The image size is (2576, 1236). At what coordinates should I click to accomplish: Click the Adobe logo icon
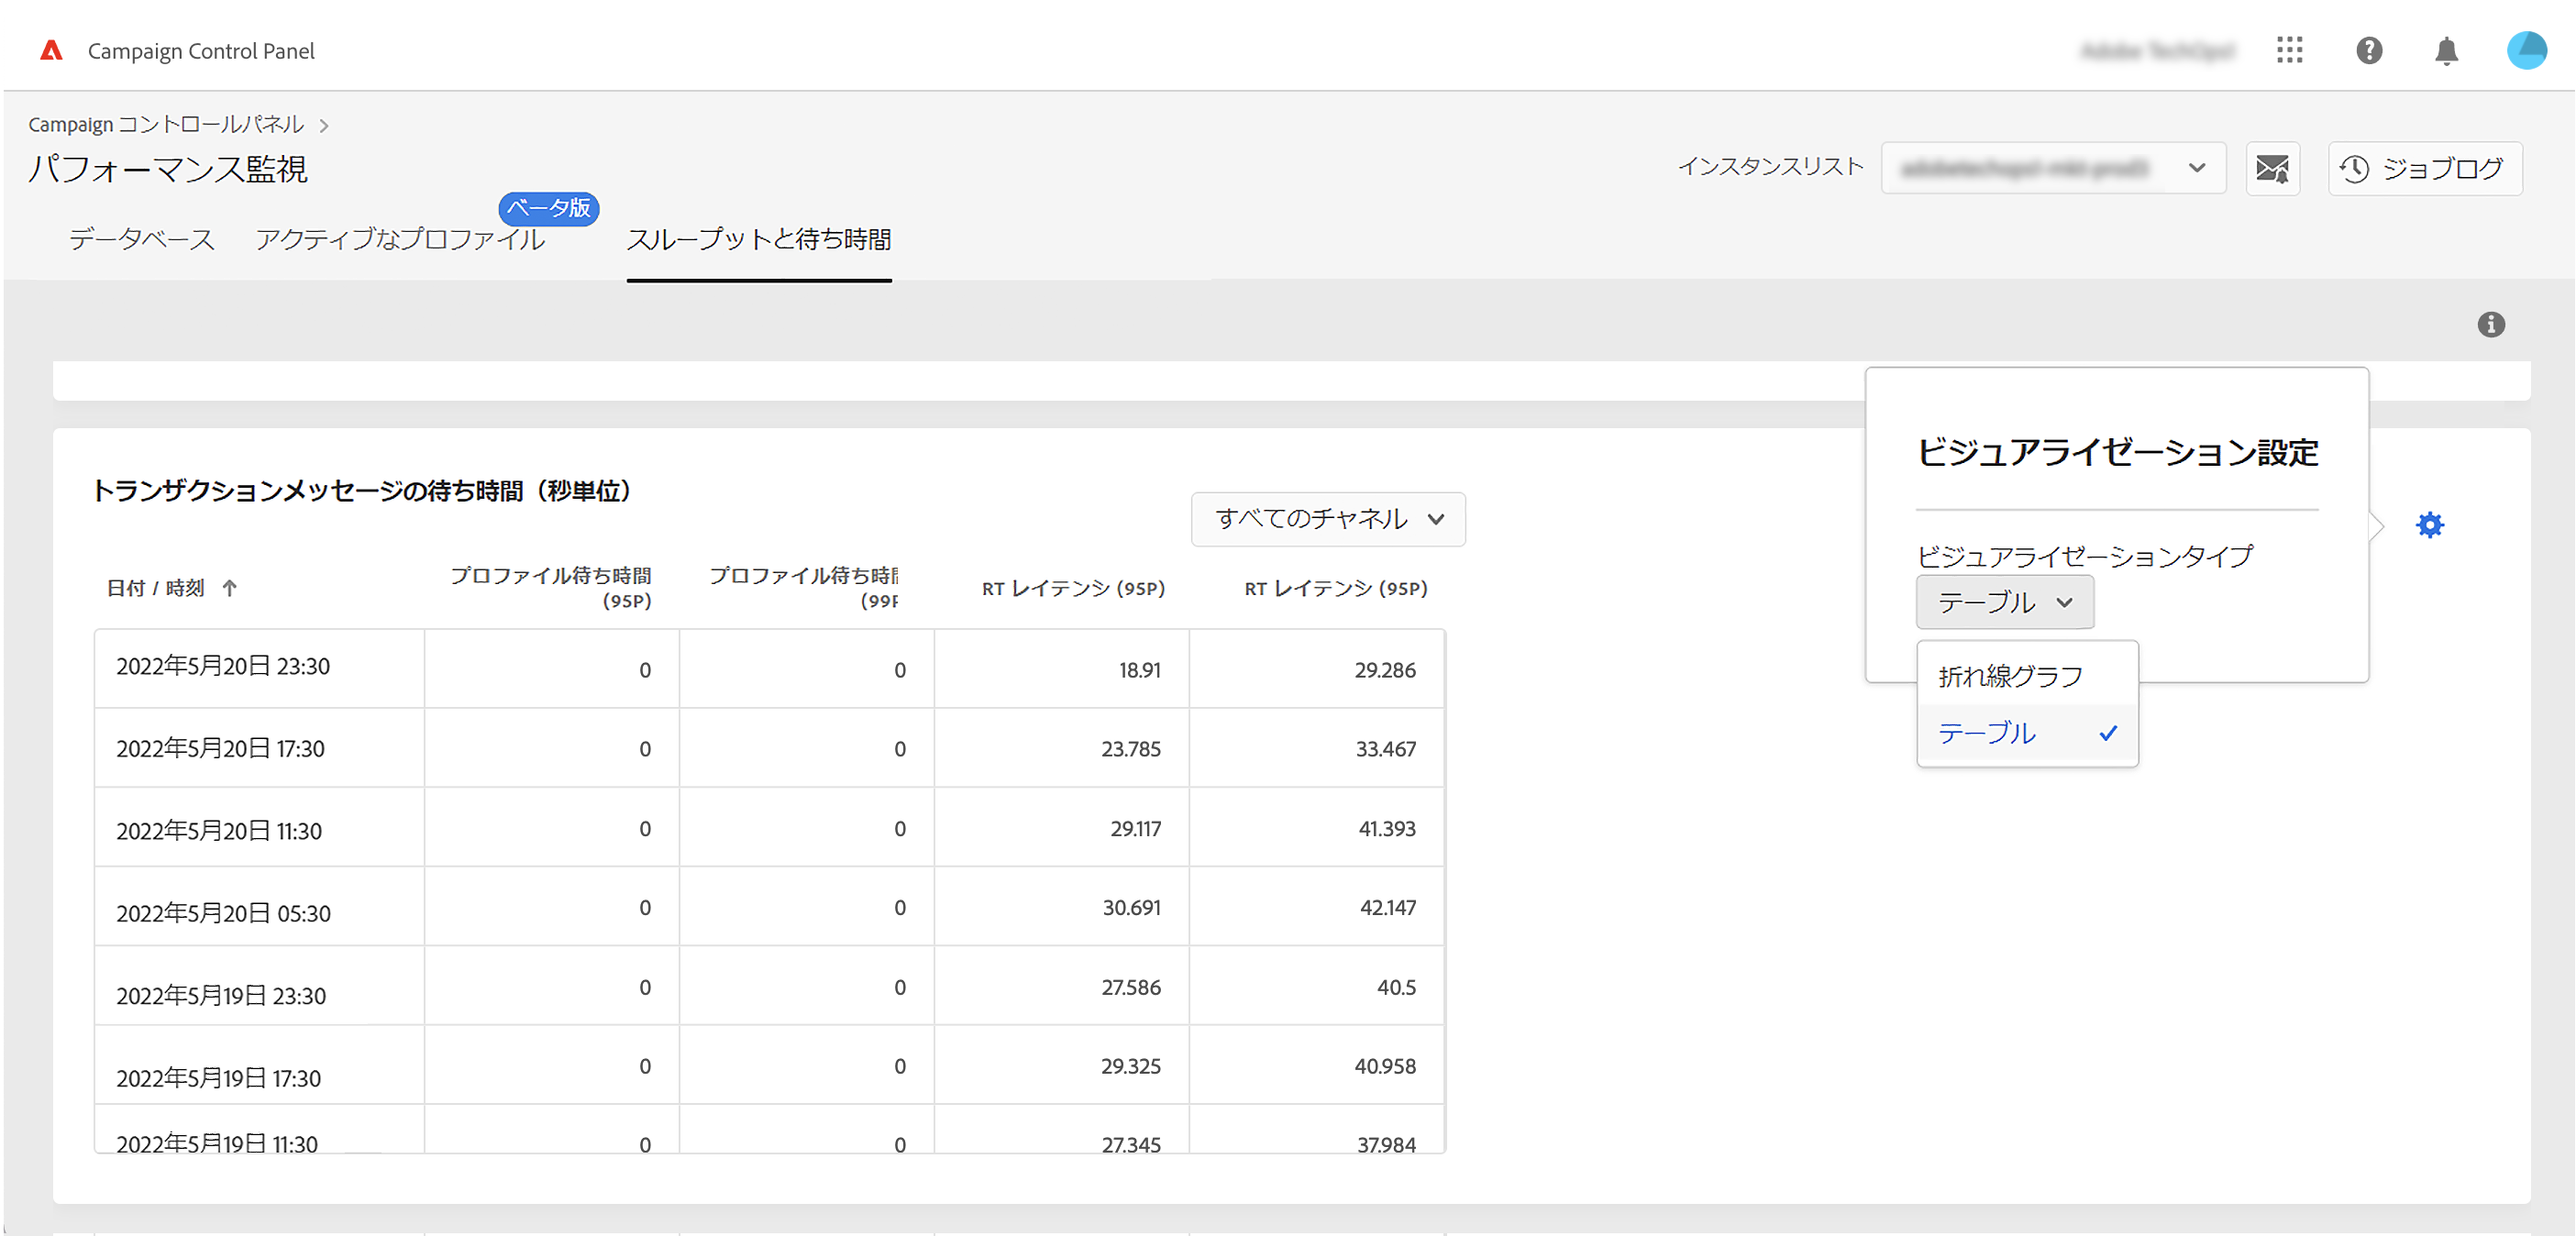tap(51, 50)
